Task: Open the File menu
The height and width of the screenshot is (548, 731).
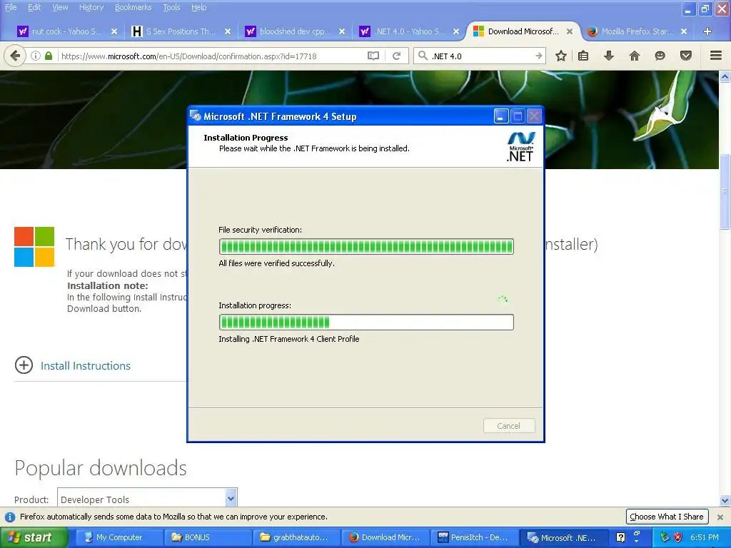Action: click(x=11, y=7)
